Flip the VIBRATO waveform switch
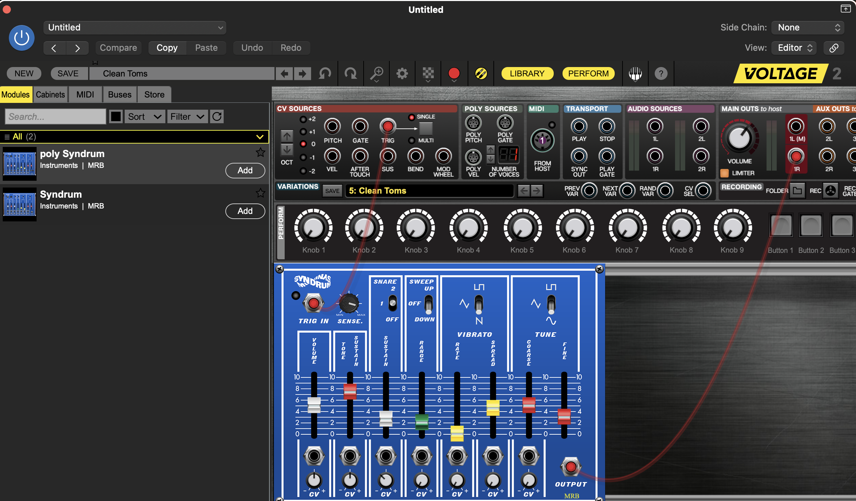 pos(478,304)
